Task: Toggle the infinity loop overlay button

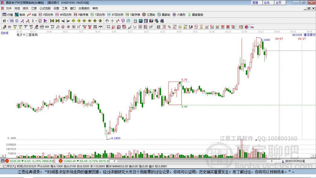Action: pos(252,27)
